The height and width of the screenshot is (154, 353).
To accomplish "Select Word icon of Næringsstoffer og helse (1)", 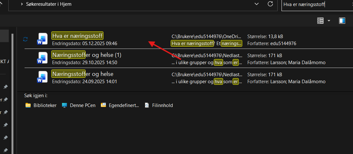I will click(42, 58).
